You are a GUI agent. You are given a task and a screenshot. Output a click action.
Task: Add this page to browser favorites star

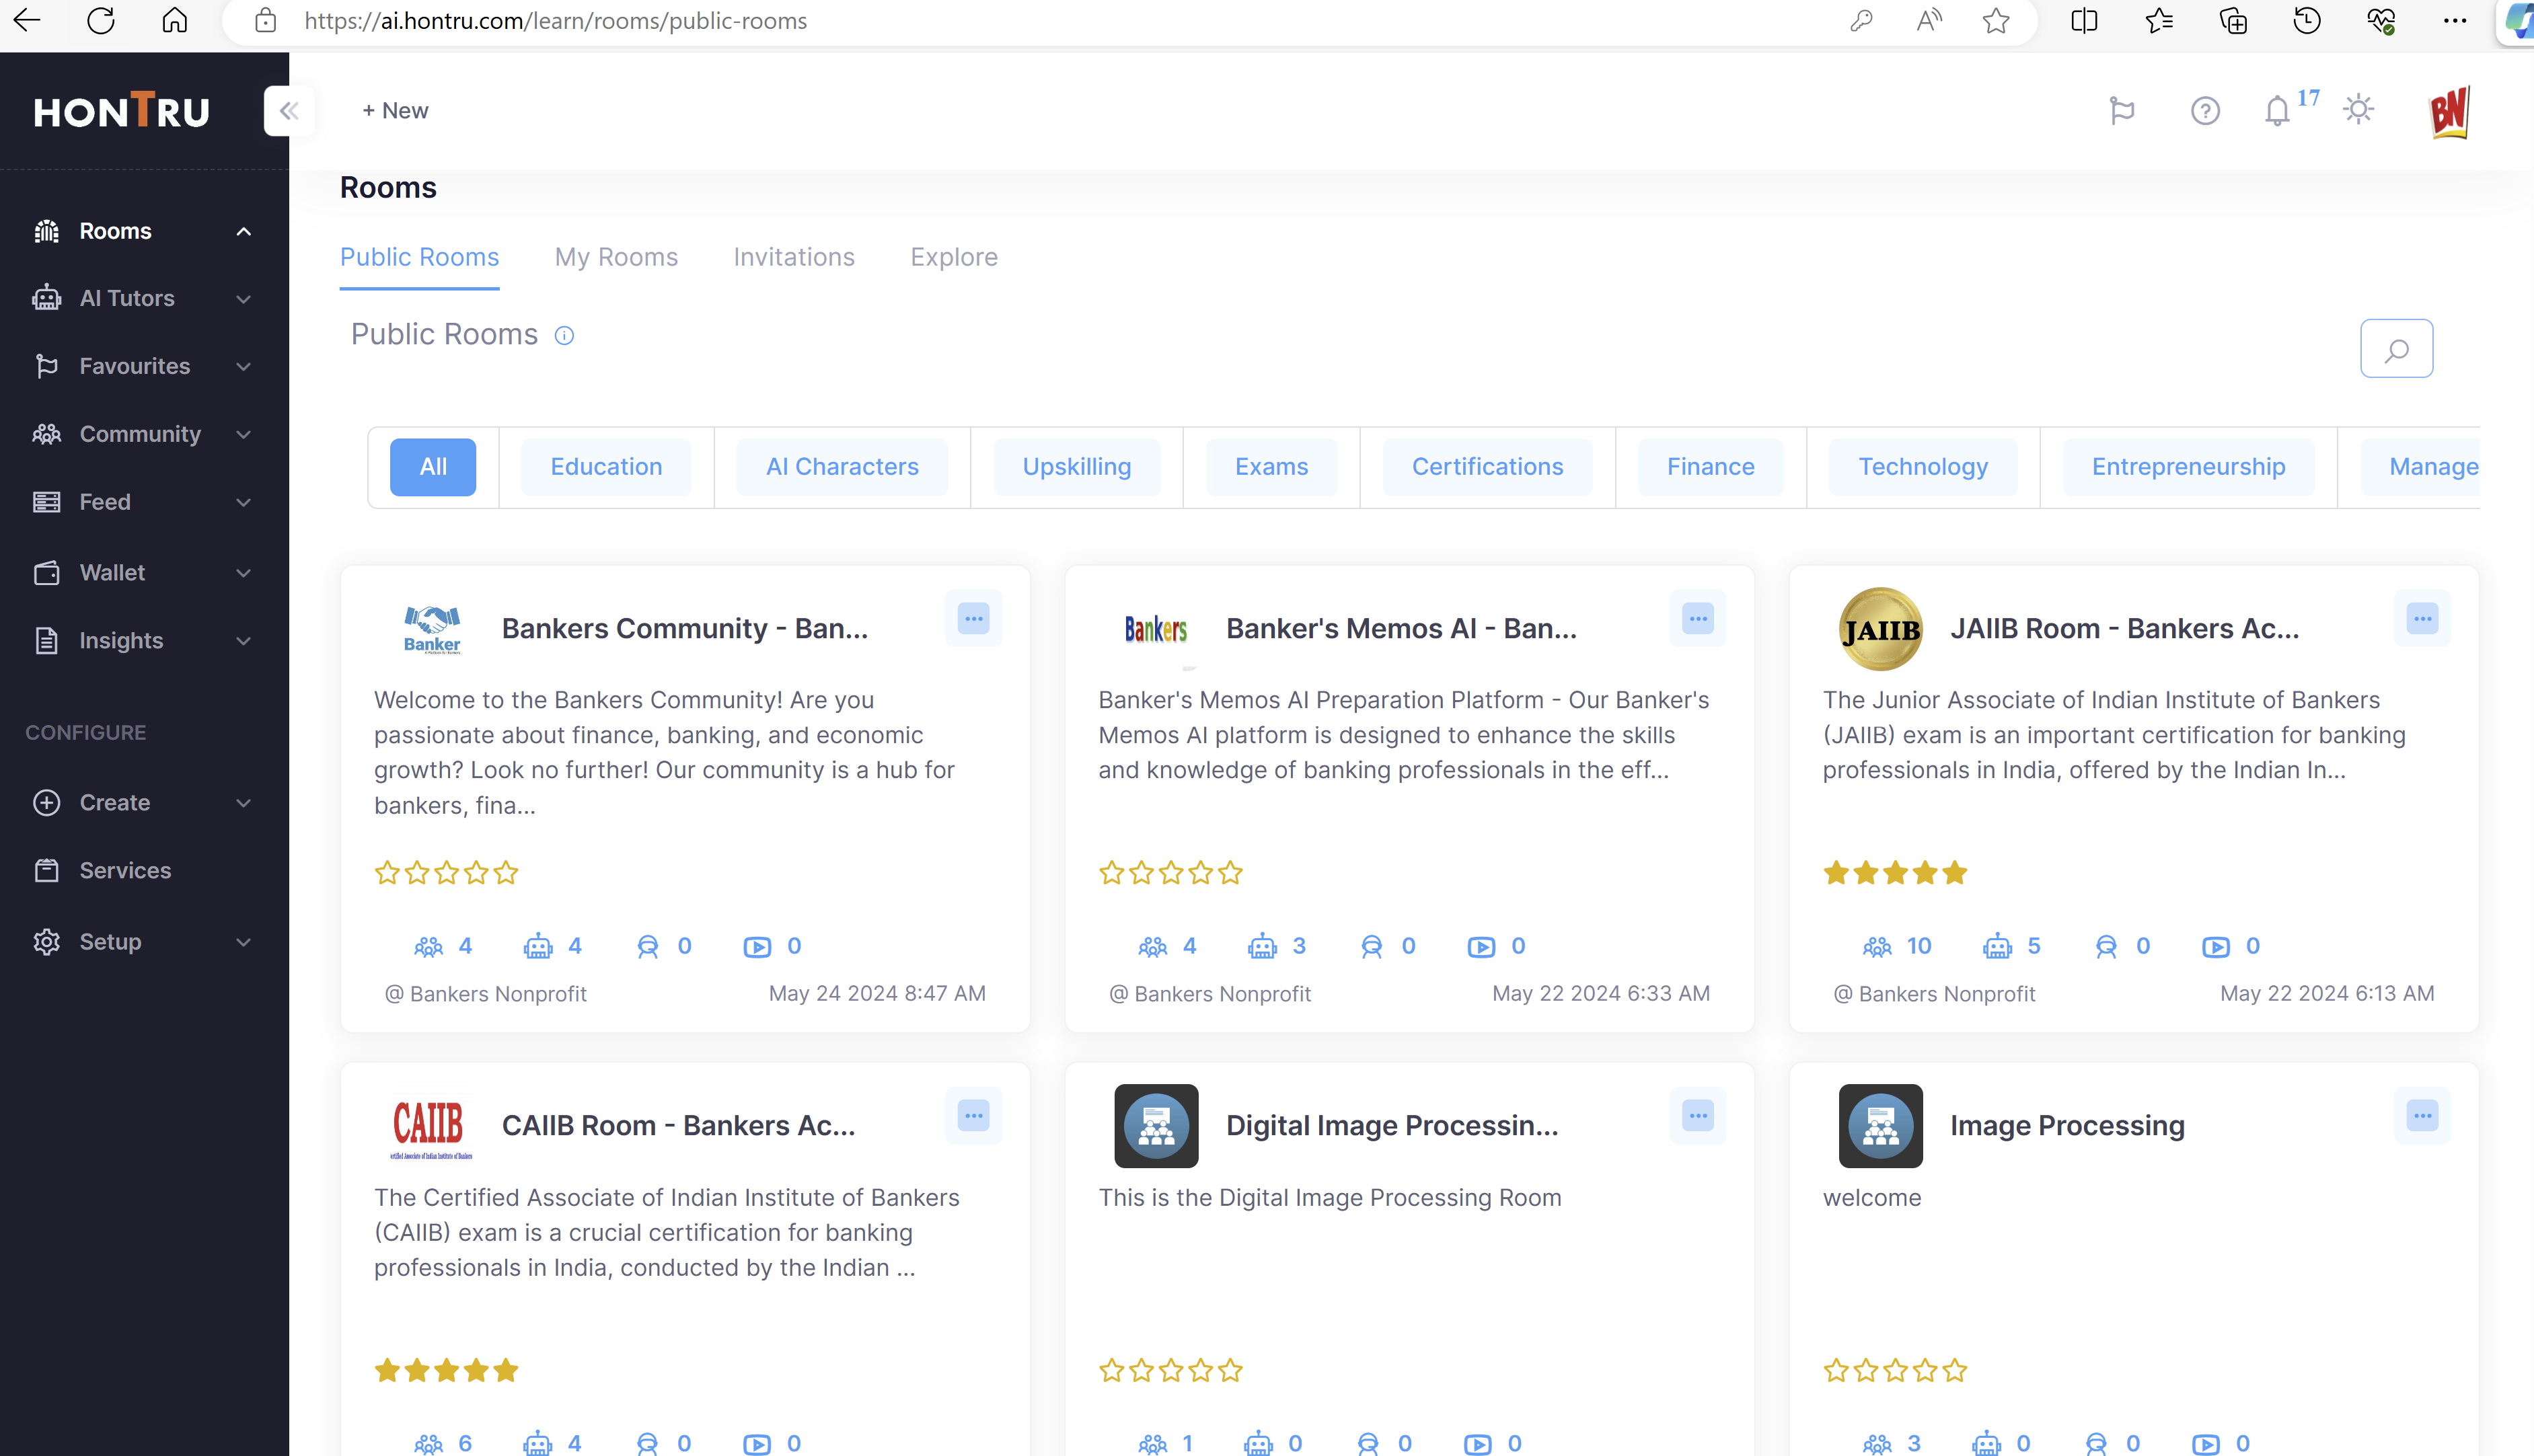tap(1996, 21)
